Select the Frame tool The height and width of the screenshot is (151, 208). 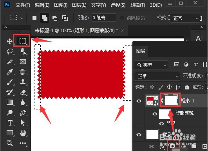click(23, 62)
